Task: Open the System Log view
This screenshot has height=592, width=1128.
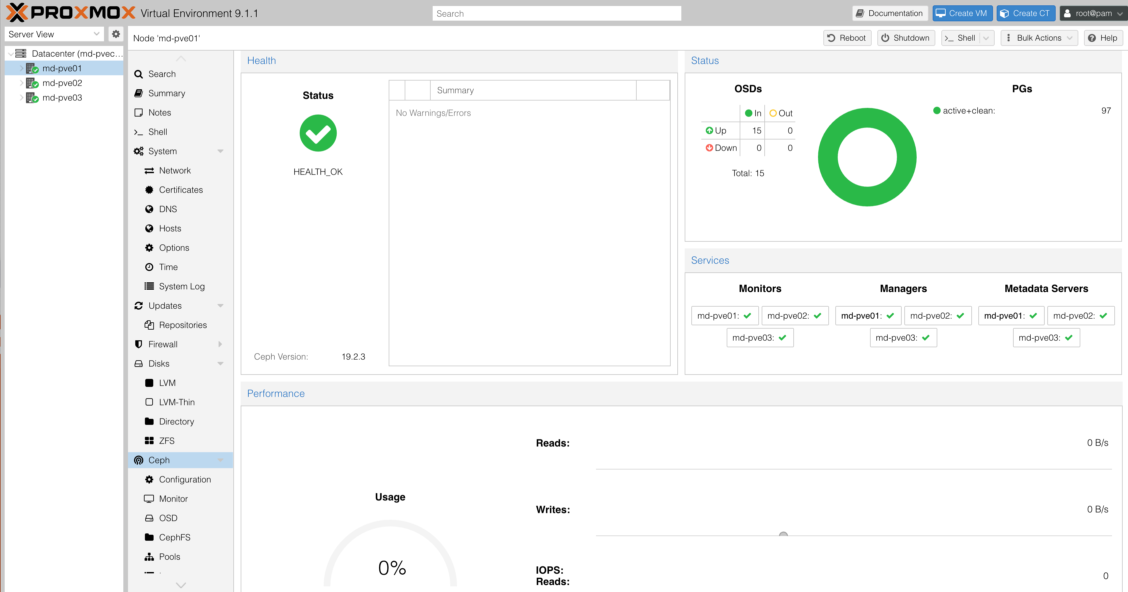Action: coord(182,286)
